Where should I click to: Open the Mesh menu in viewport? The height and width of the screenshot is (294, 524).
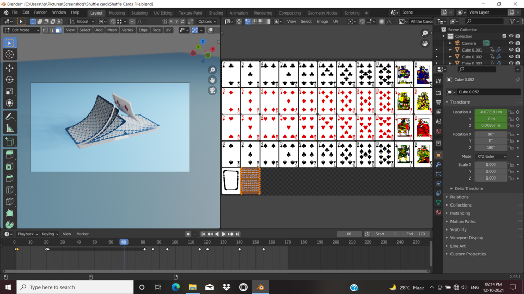pyautogui.click(x=112, y=30)
